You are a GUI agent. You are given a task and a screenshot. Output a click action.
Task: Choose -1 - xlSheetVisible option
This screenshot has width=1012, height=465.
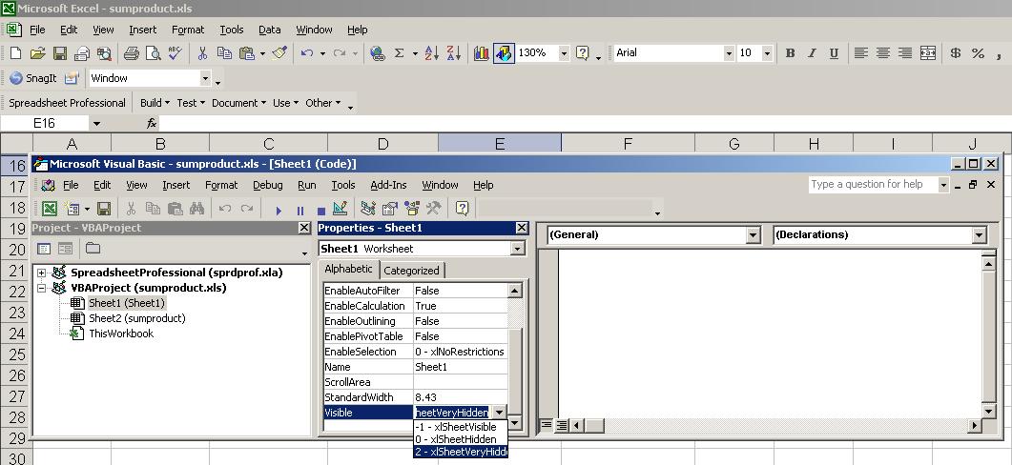pos(460,427)
